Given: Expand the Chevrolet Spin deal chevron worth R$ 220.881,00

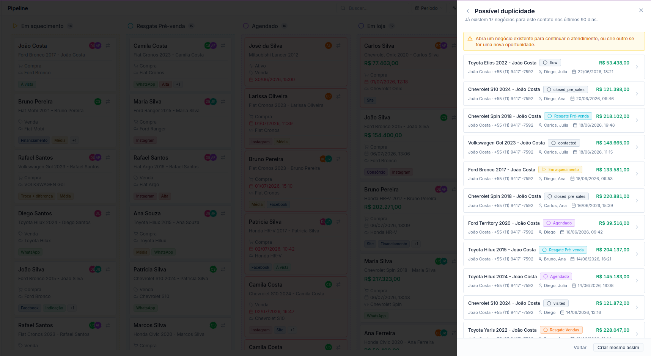Looking at the screenshot, I should [x=637, y=201].
